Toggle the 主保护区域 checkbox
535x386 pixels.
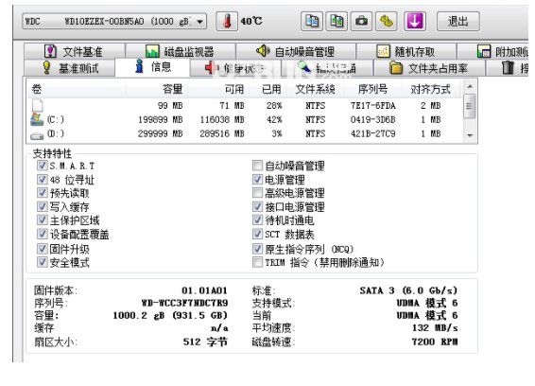[42, 219]
